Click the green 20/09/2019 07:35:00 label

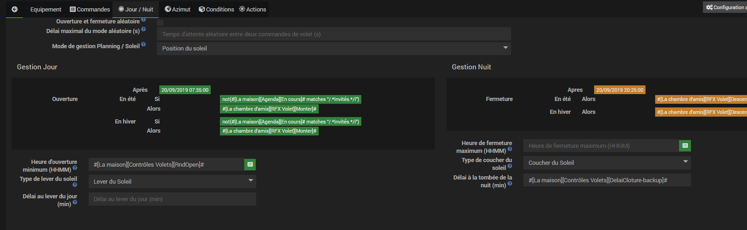pyautogui.click(x=185, y=90)
